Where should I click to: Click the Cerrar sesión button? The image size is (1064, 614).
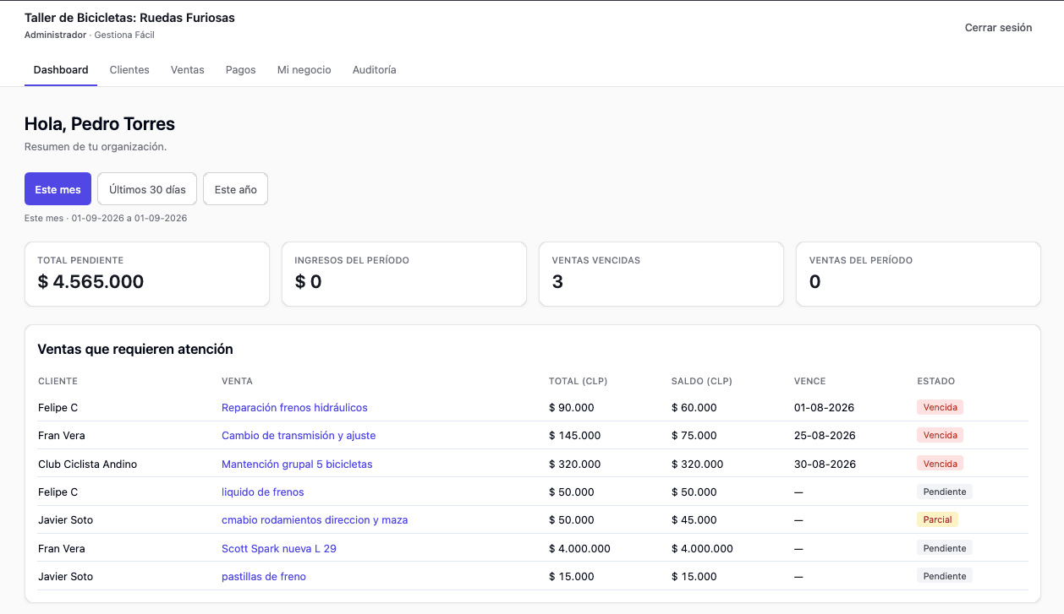tap(999, 28)
